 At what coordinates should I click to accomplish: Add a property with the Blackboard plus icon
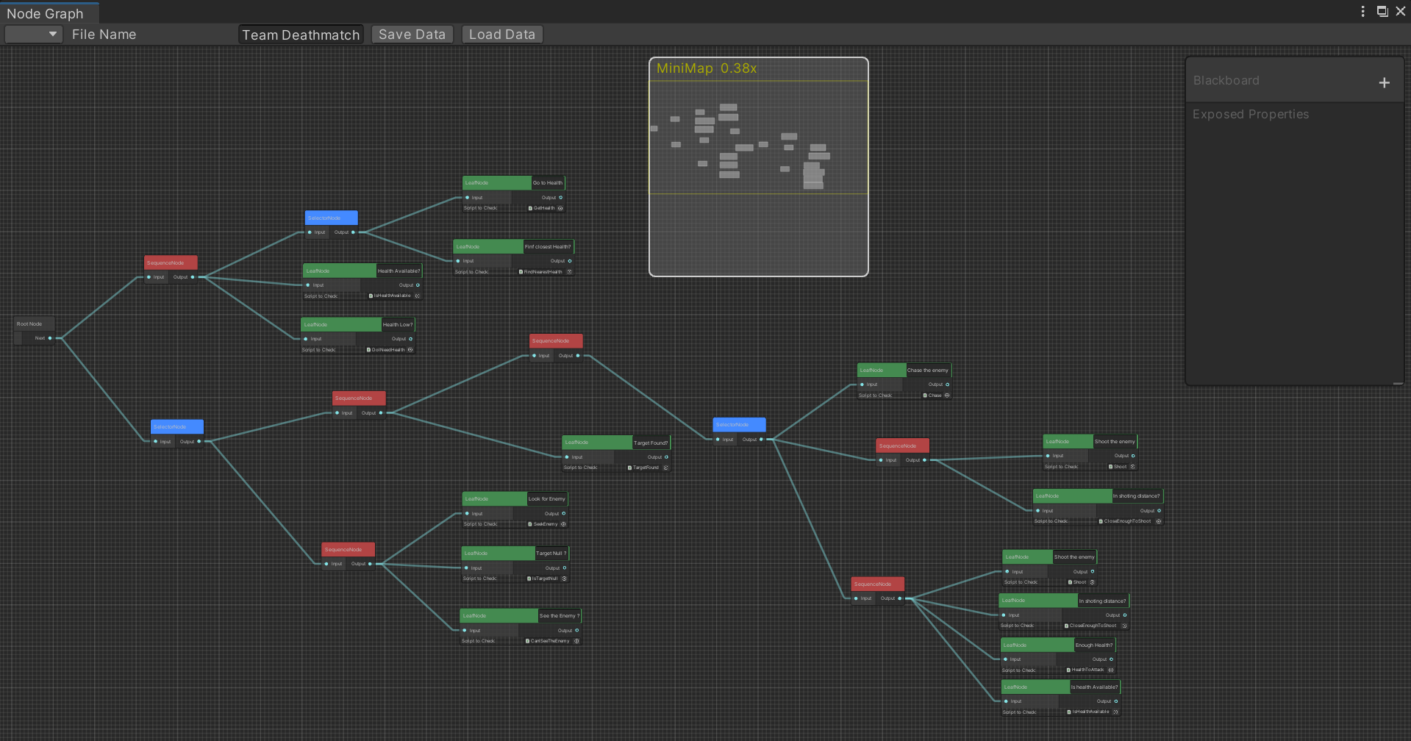[1385, 83]
